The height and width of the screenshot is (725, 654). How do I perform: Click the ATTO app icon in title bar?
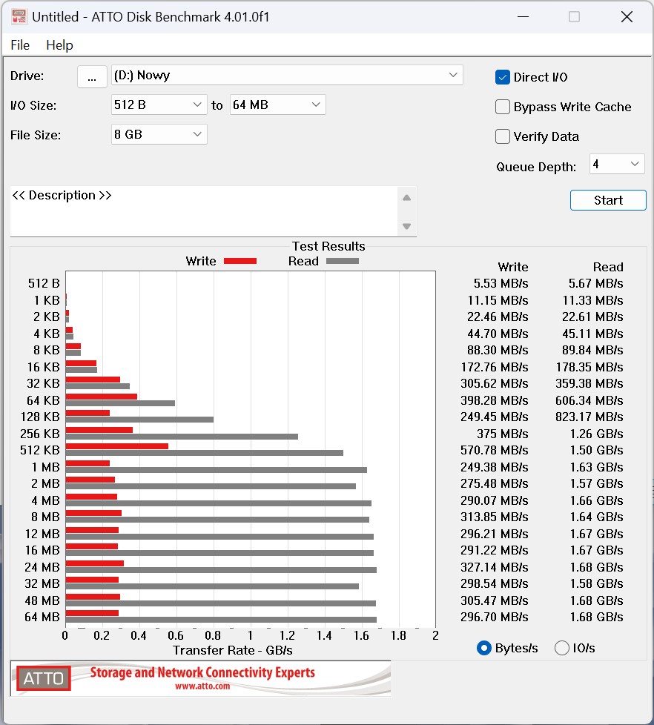[x=18, y=16]
